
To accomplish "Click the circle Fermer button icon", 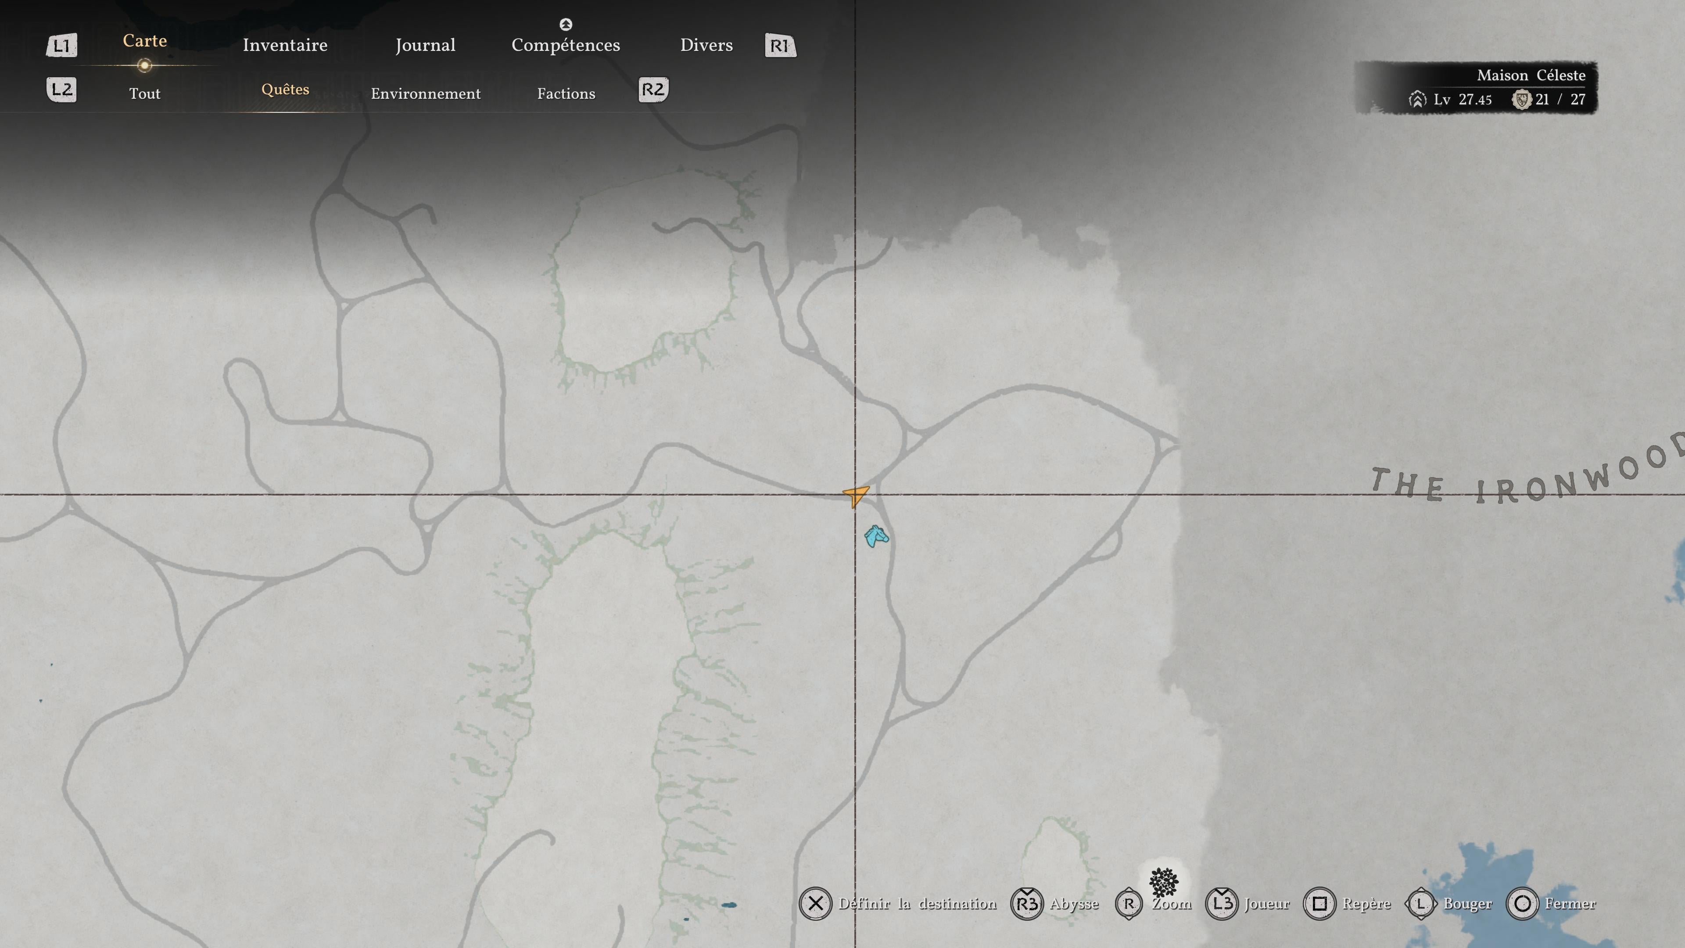I will tap(1522, 904).
